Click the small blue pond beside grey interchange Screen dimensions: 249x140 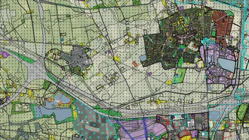[x=214, y=115]
